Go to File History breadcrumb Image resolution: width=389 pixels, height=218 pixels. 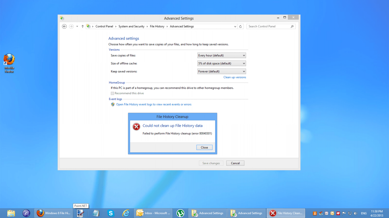[x=157, y=26]
